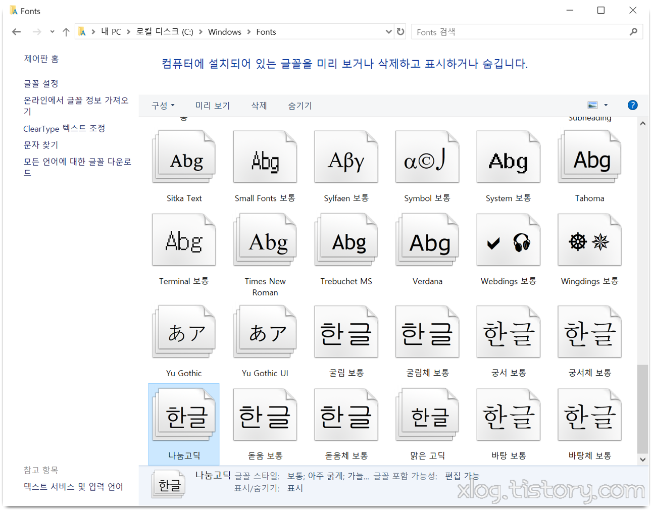This screenshot has height=511, width=652.
Task: Navigate to Windows in breadcrumb
Action: coord(225,32)
